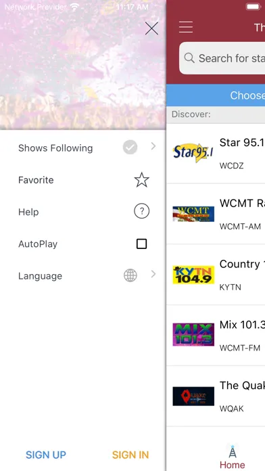The height and width of the screenshot is (471, 265).
Task: Tap the Home radio tower icon
Action: tap(233, 451)
